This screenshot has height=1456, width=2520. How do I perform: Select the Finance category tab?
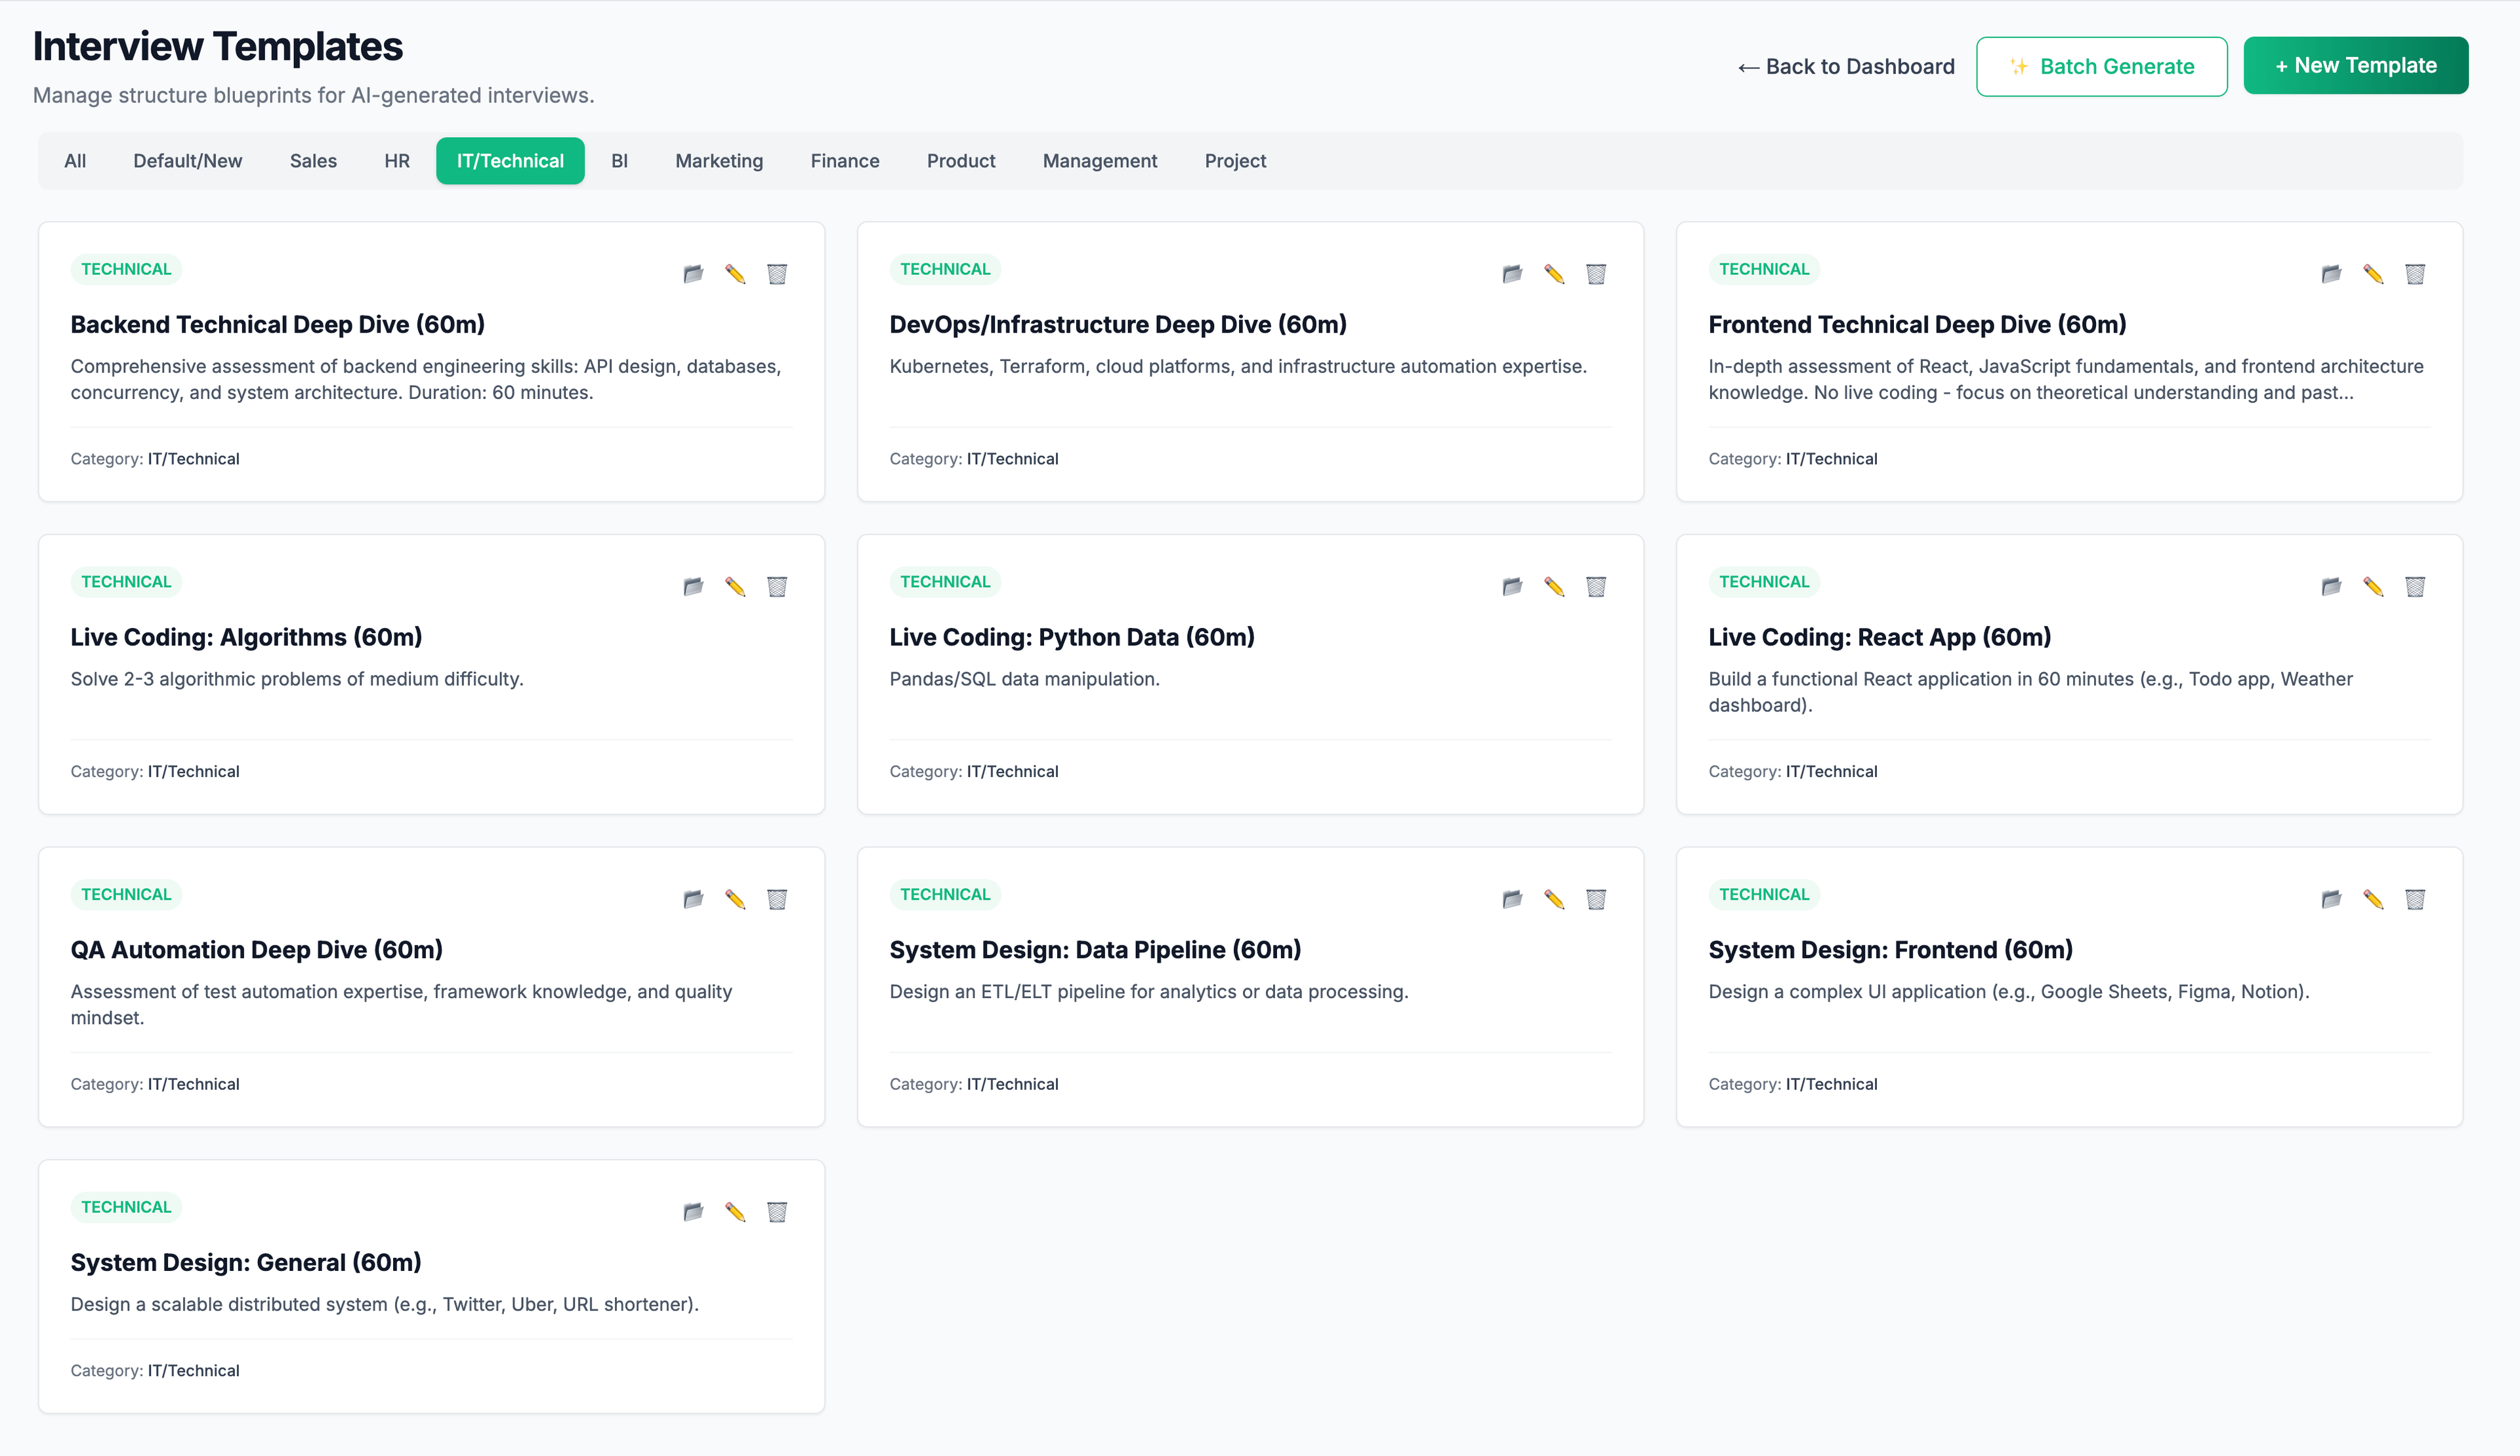(x=844, y=160)
